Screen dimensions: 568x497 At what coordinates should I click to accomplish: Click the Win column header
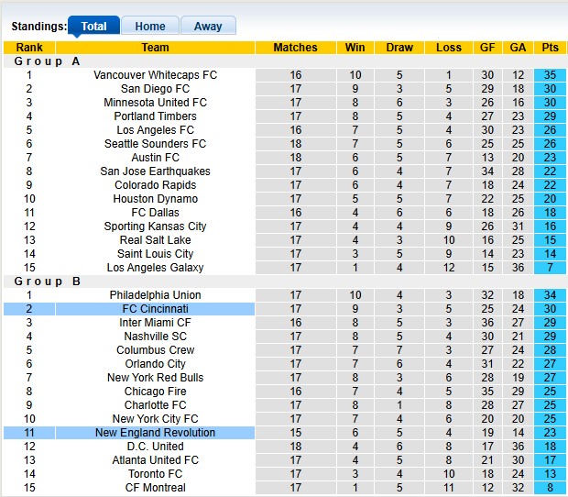coord(355,48)
